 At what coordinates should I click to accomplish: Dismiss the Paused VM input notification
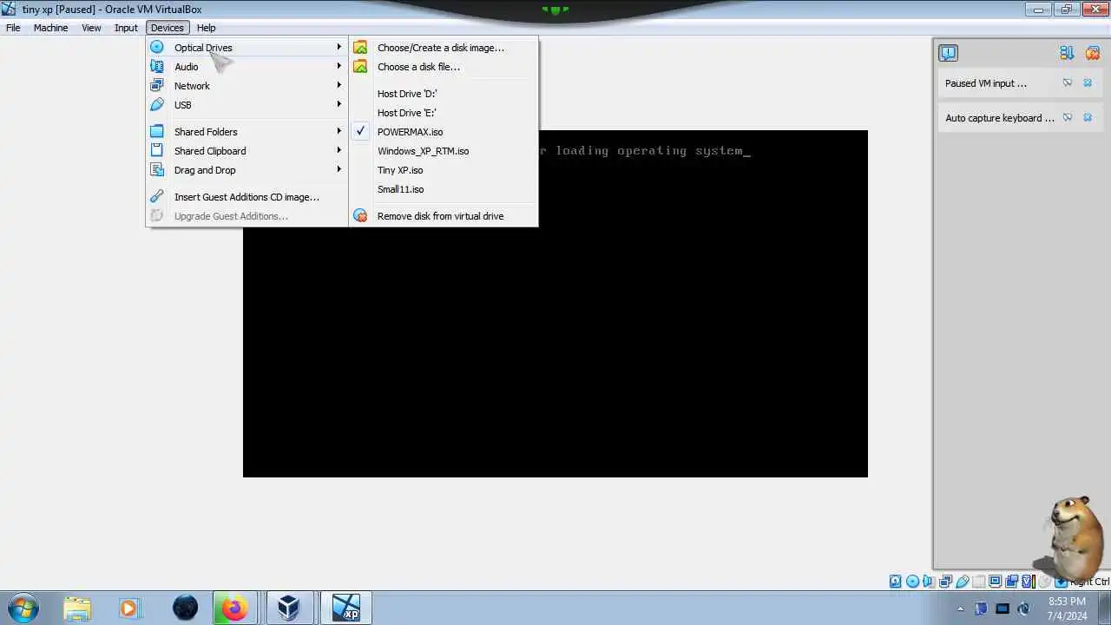click(1088, 83)
